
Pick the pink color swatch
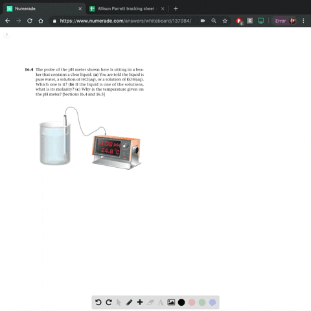click(x=192, y=303)
